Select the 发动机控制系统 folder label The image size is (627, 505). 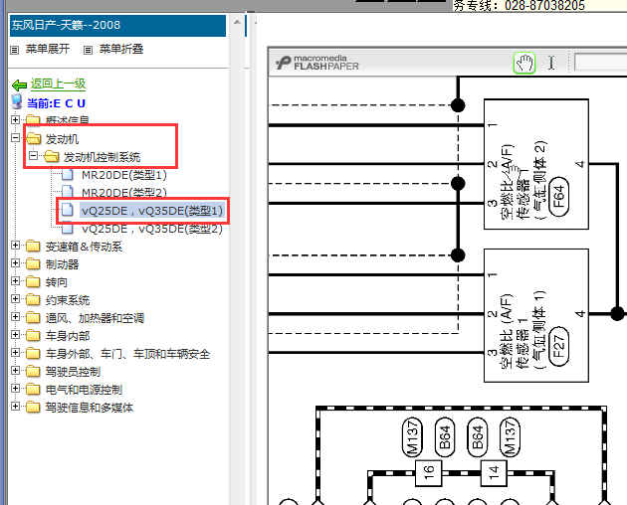102,157
